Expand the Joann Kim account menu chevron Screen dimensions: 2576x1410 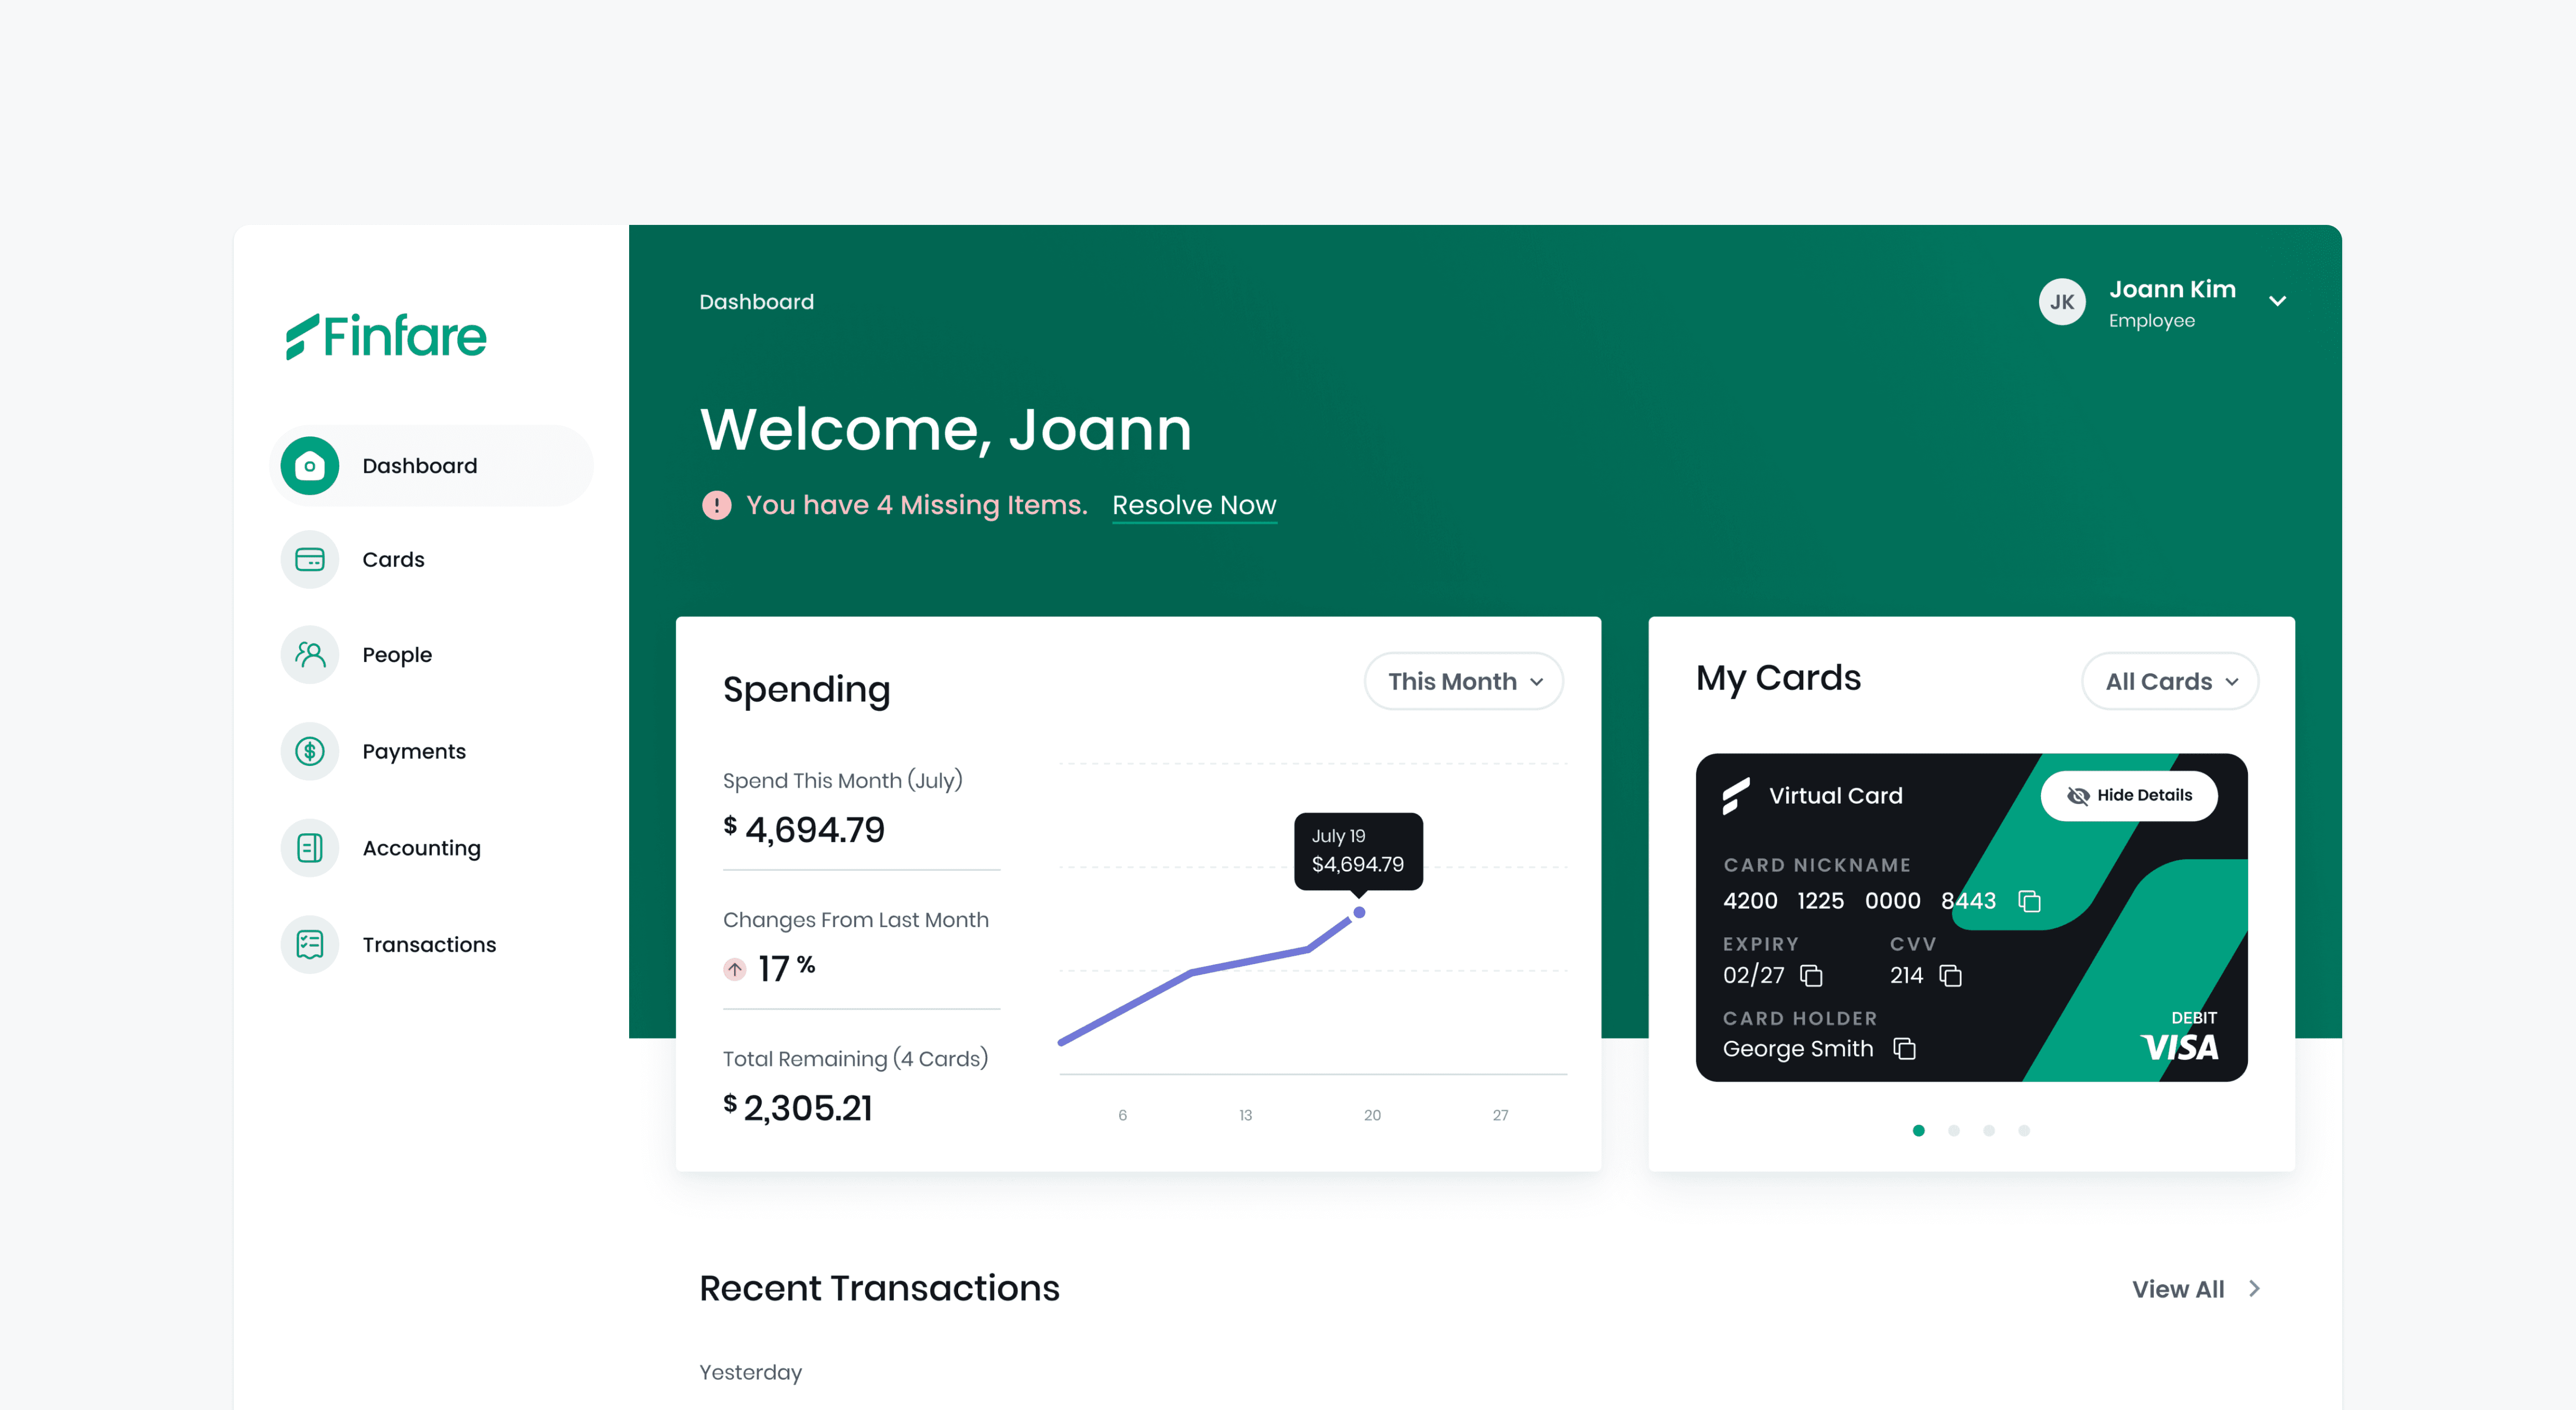point(2277,301)
